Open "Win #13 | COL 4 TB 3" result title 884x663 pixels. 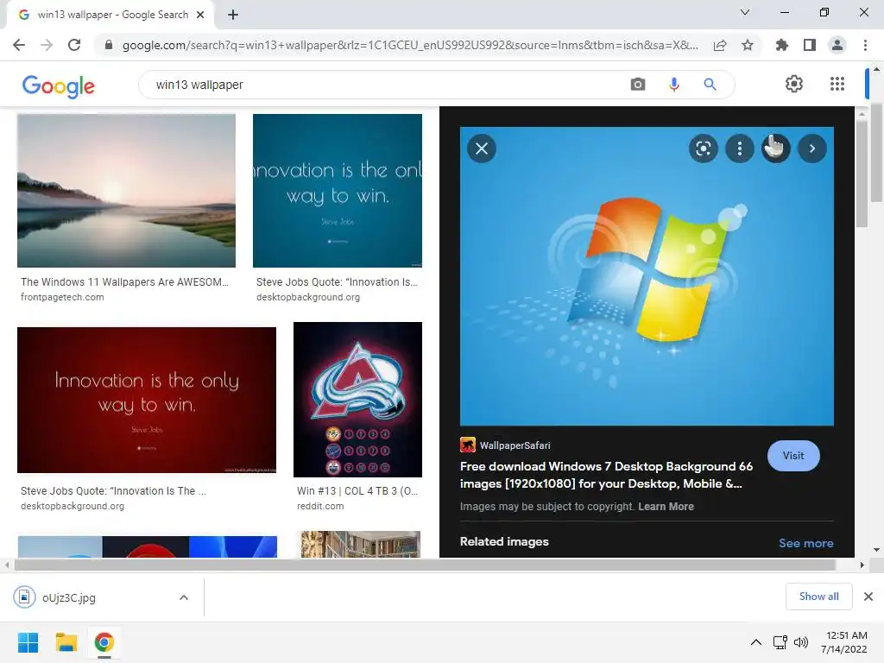pyautogui.click(x=357, y=491)
